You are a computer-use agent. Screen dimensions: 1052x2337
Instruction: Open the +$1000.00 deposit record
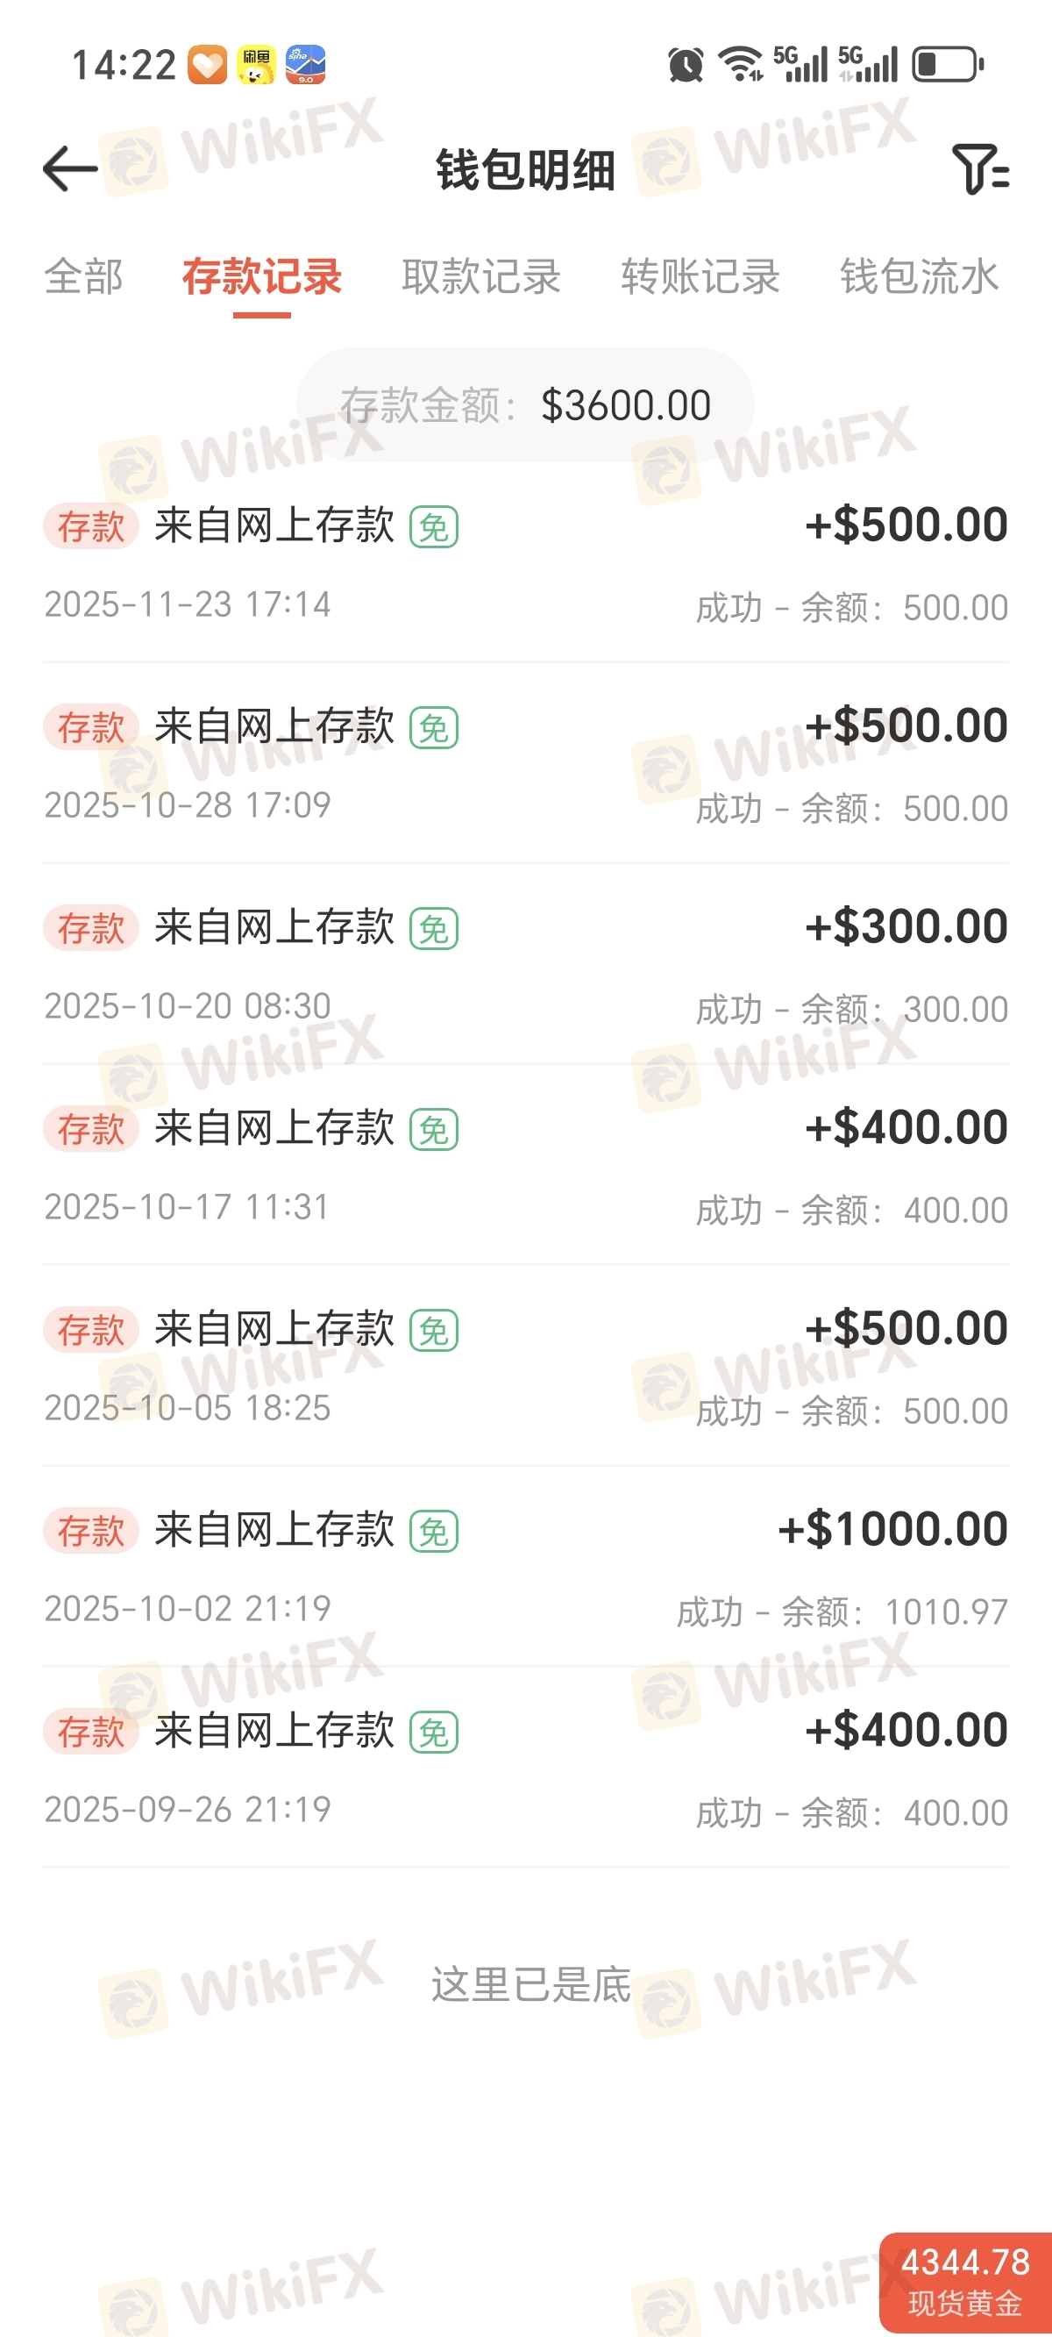tap(525, 1567)
